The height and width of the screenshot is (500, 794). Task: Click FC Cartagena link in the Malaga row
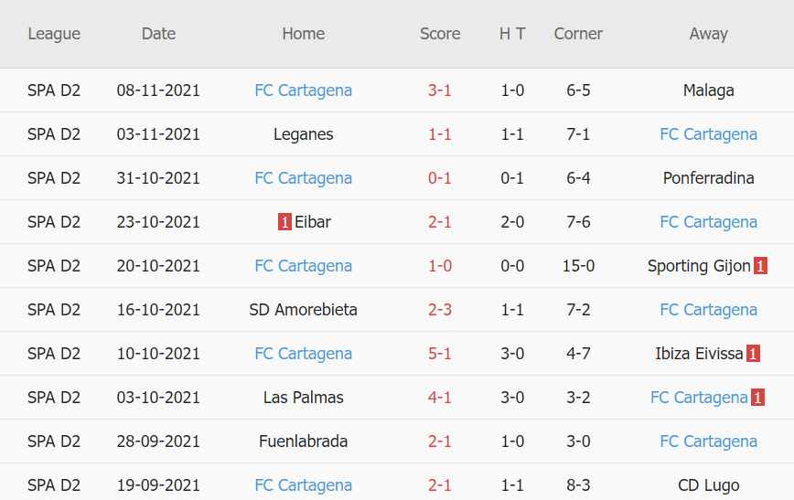[303, 90]
